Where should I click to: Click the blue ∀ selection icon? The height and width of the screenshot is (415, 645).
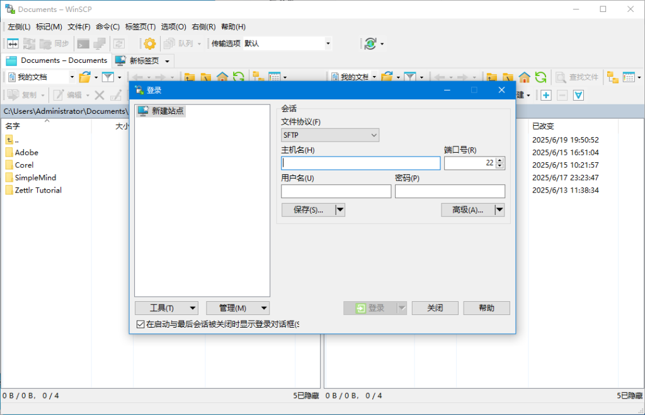pos(578,95)
